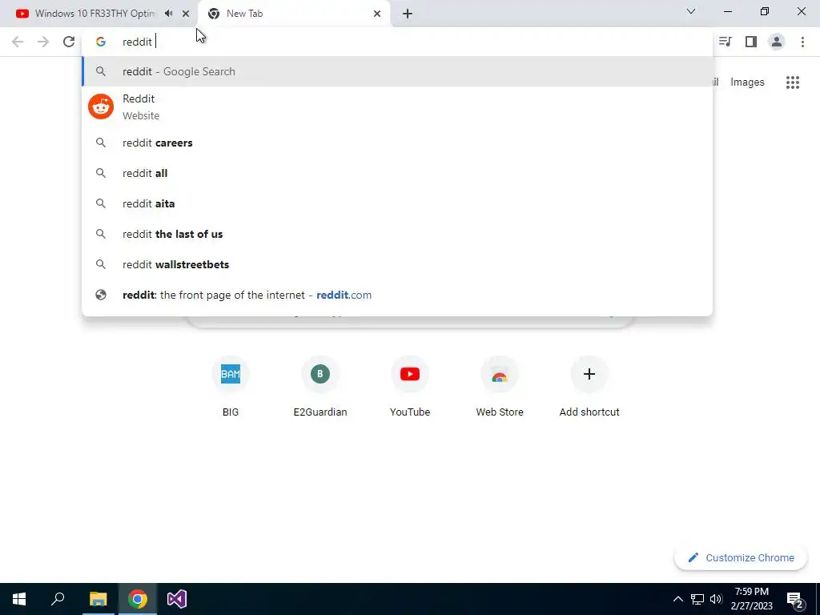Open the E2Guardian shortcut tile
Screen dimensions: 820x615
pos(320,387)
